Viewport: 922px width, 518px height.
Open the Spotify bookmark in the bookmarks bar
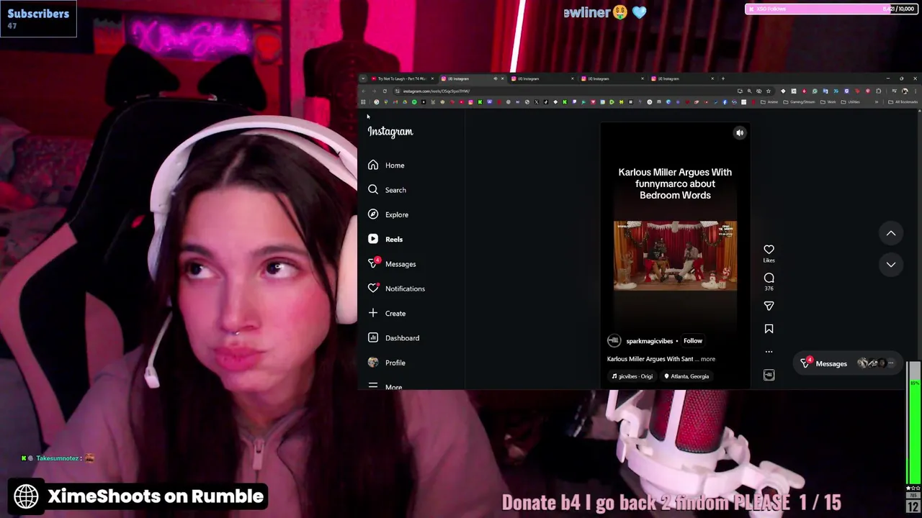(x=414, y=102)
